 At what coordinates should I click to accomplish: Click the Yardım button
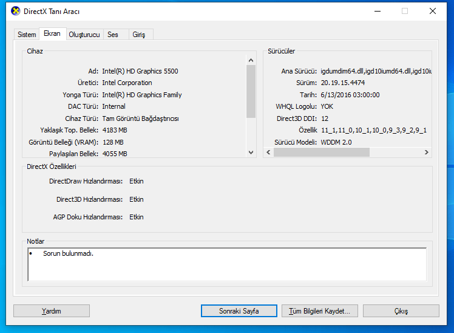52,311
